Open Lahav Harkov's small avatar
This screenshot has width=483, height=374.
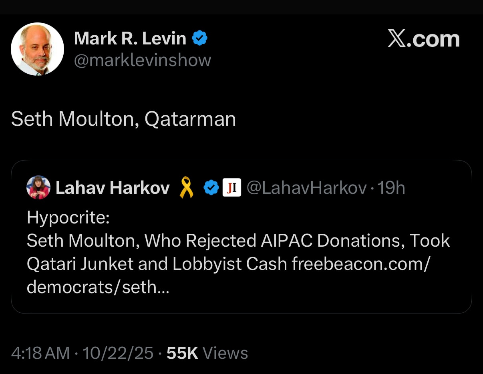coord(38,187)
